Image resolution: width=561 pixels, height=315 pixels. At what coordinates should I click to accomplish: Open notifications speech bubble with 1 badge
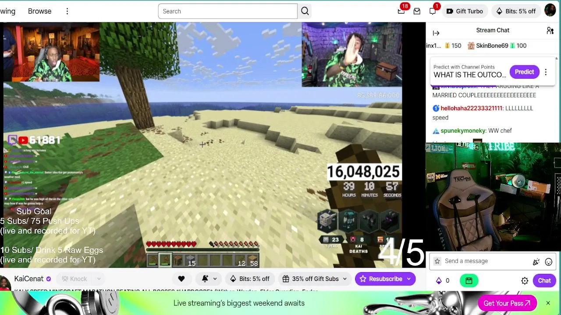pyautogui.click(x=433, y=11)
